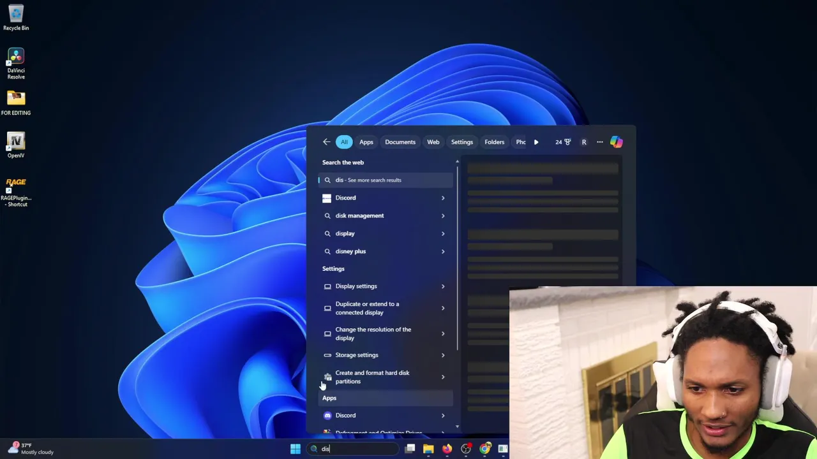This screenshot has height=459, width=817.
Task: Click the Storage settings drive icon
Action: pyautogui.click(x=327, y=355)
